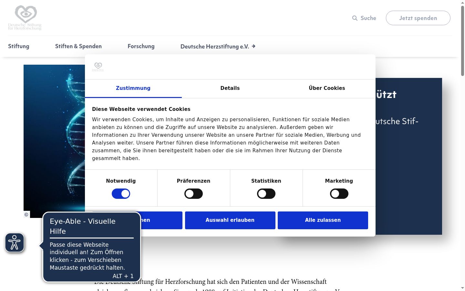Click the Alle zulassen button
The image size is (465, 291).
click(x=323, y=220)
